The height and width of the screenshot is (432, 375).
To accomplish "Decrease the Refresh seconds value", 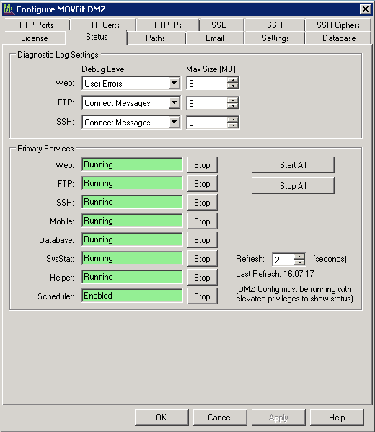I will (x=299, y=263).
